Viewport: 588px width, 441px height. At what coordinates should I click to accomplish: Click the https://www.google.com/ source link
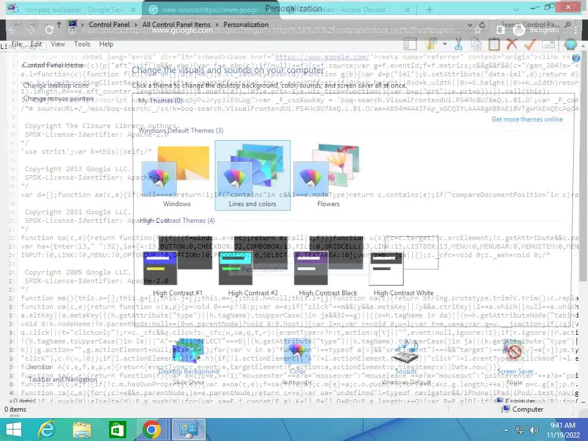pos(322,57)
